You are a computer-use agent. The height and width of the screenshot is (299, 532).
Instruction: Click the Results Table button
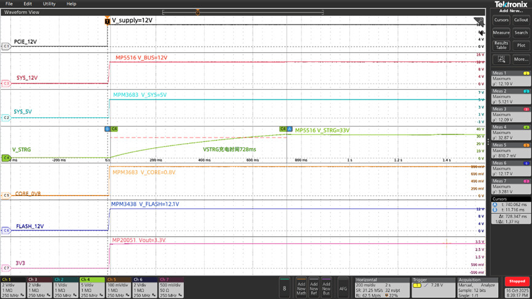[x=501, y=45]
